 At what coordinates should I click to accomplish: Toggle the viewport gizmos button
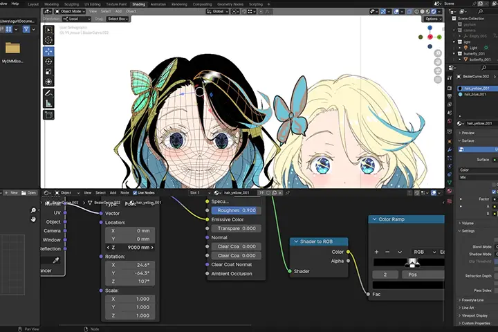pos(383,12)
